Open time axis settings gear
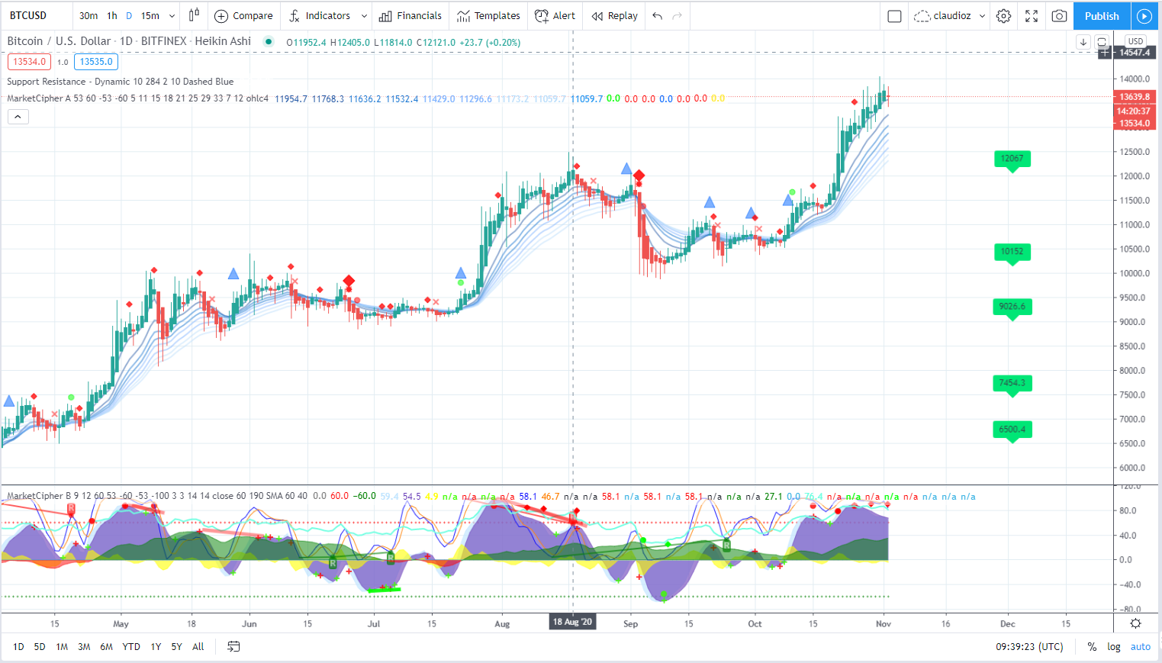1162x663 pixels. pos(1135,623)
